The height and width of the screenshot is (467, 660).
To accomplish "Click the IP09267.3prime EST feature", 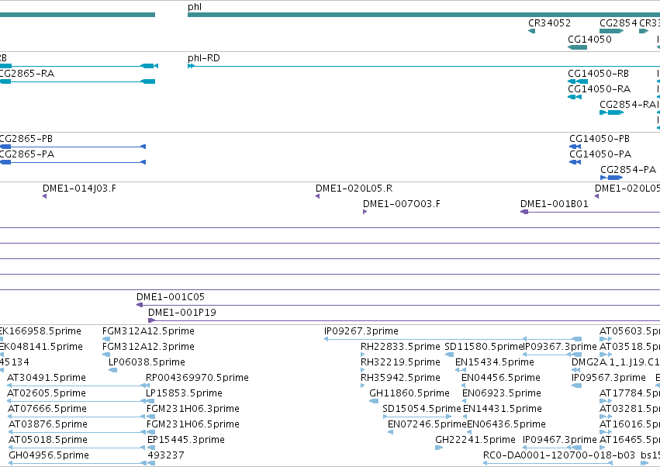I will (452, 339).
